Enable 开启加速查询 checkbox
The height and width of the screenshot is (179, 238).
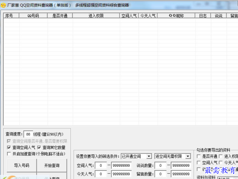pyautogui.click(x=9, y=154)
